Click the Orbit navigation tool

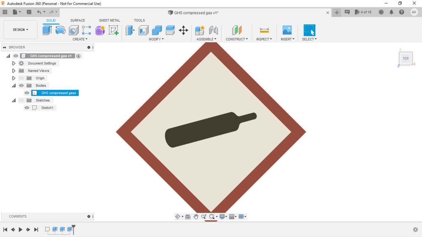tap(178, 216)
